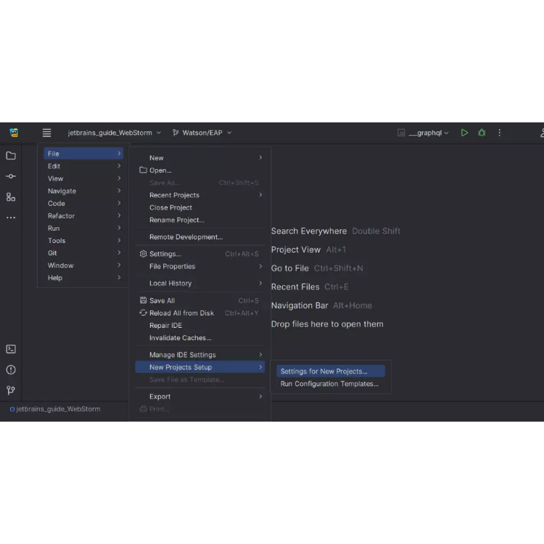Open the Refactor menu item
This screenshot has height=544, width=544.
(62, 215)
